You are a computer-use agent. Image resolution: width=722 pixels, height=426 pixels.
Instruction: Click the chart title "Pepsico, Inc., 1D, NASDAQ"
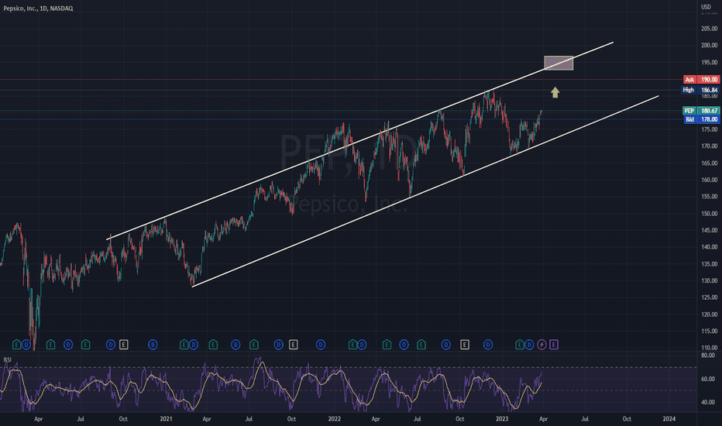pos(38,9)
